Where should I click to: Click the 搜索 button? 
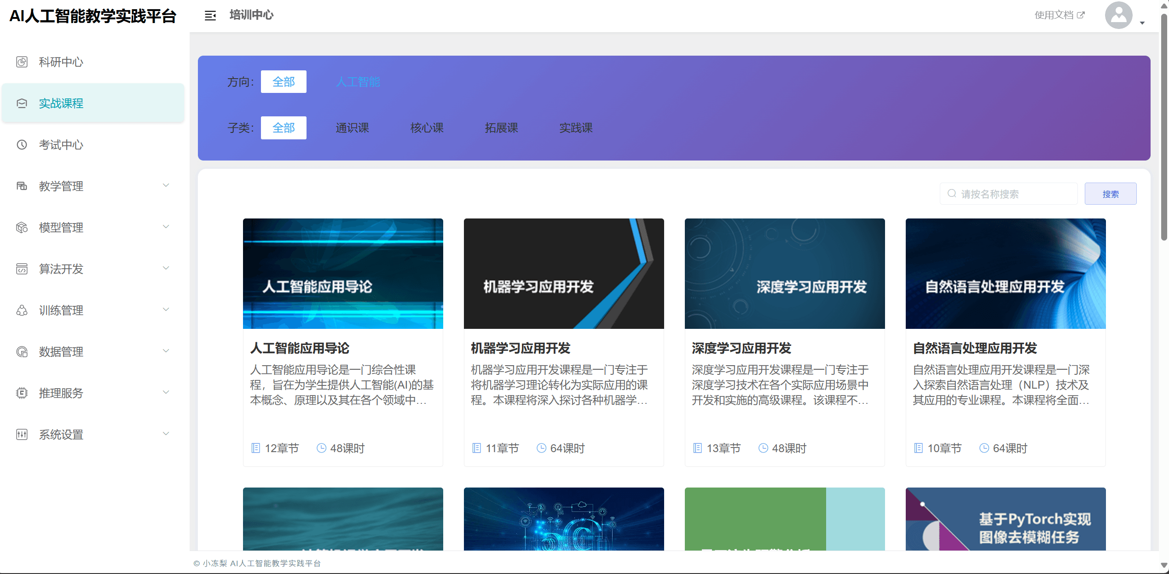[x=1110, y=194]
